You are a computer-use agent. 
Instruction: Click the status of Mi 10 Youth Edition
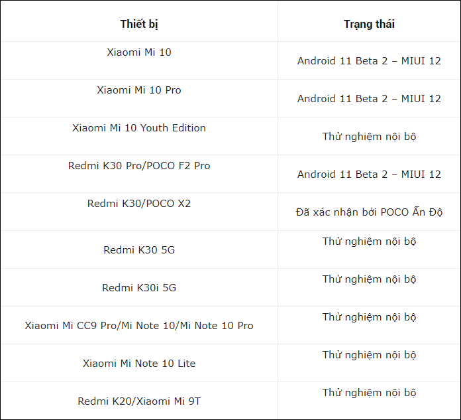[369, 137]
